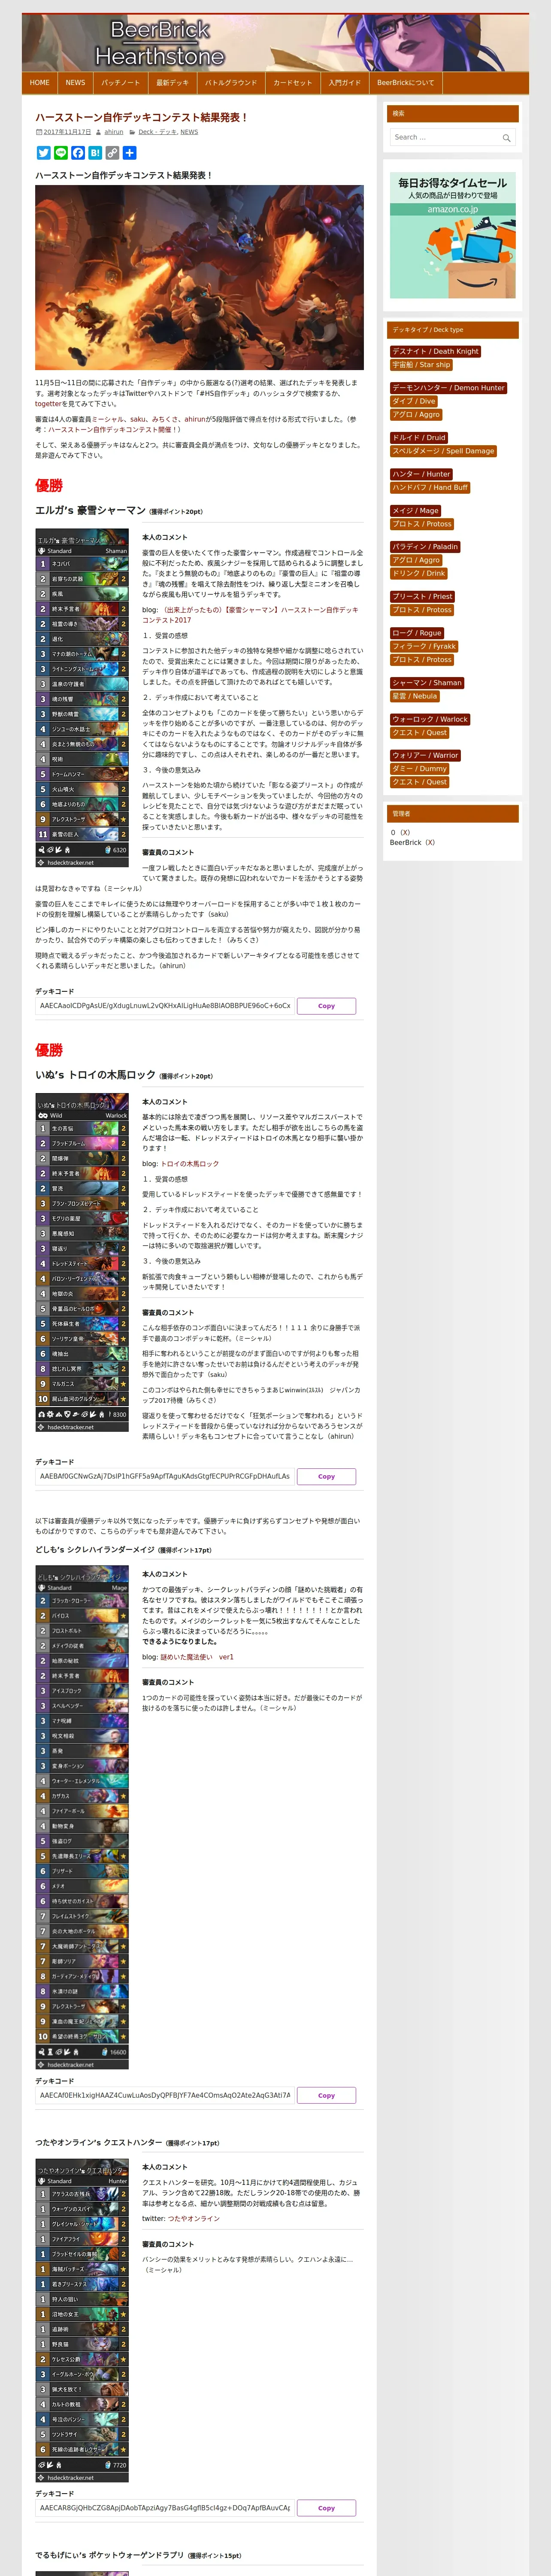Select the 豪雪シャーマン deck code text field
This screenshot has width=551, height=2576.
[165, 1006]
